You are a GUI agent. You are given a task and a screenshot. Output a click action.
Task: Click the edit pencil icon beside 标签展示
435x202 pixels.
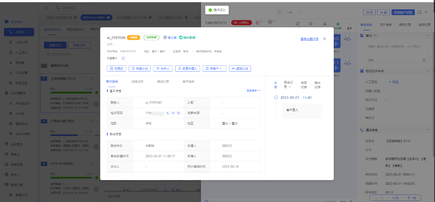click(x=123, y=58)
